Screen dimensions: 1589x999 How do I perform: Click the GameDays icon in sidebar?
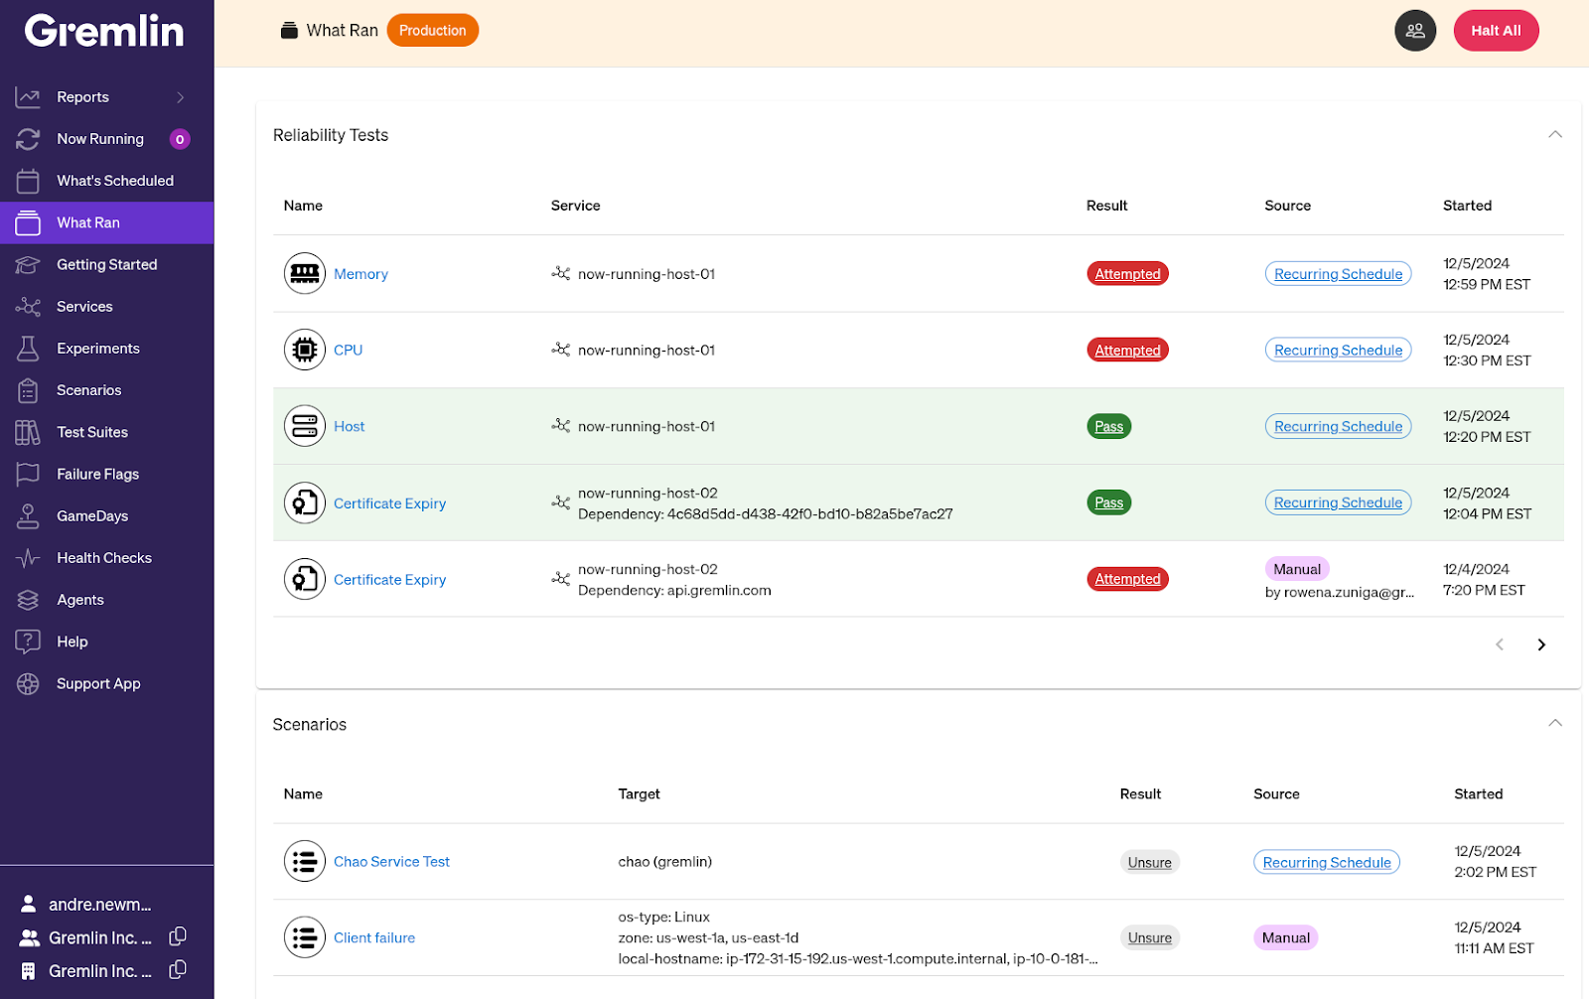pyautogui.click(x=28, y=516)
